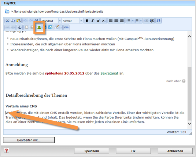Click the bullet starting with Wiedereinsteiger
Viewport: 196px width, 157px height.
pos(82,50)
